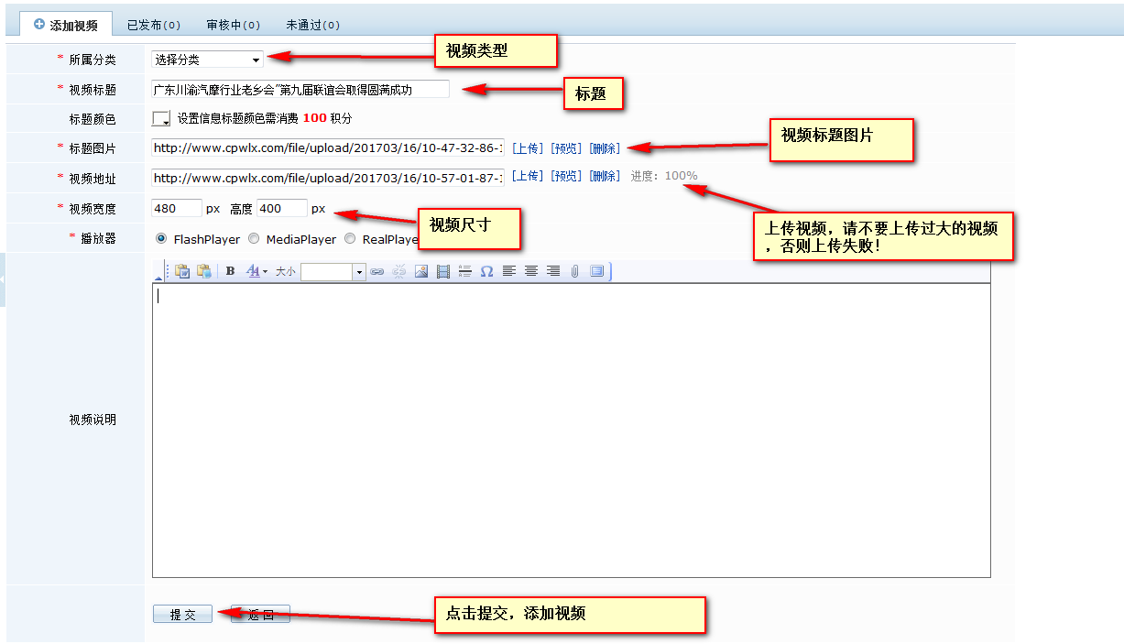Select the FlashPlayer radio button
This screenshot has width=1124, height=644.
[x=161, y=239]
